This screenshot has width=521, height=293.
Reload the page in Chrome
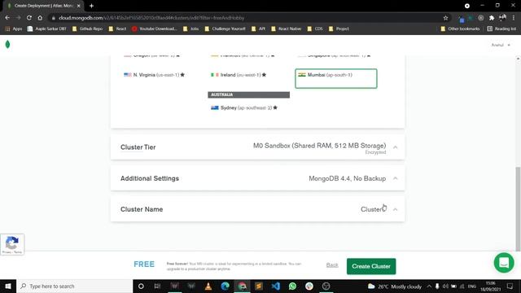29,18
